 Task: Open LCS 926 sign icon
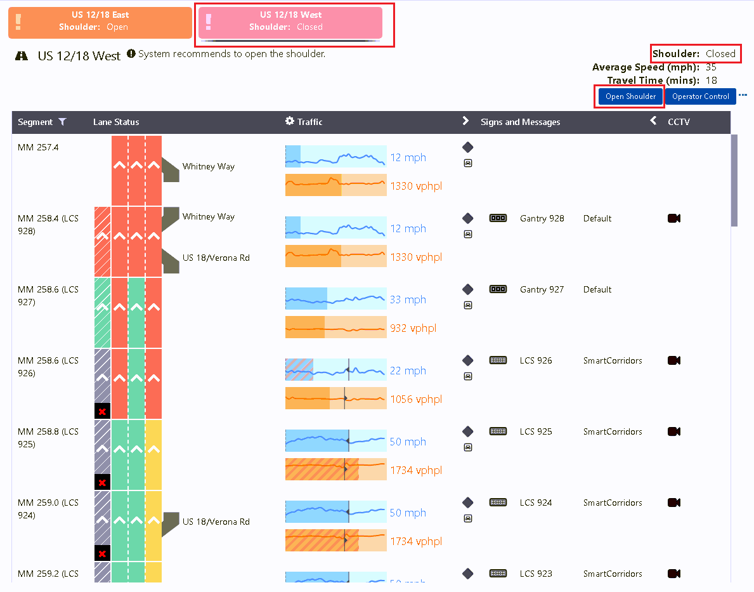[x=498, y=360]
